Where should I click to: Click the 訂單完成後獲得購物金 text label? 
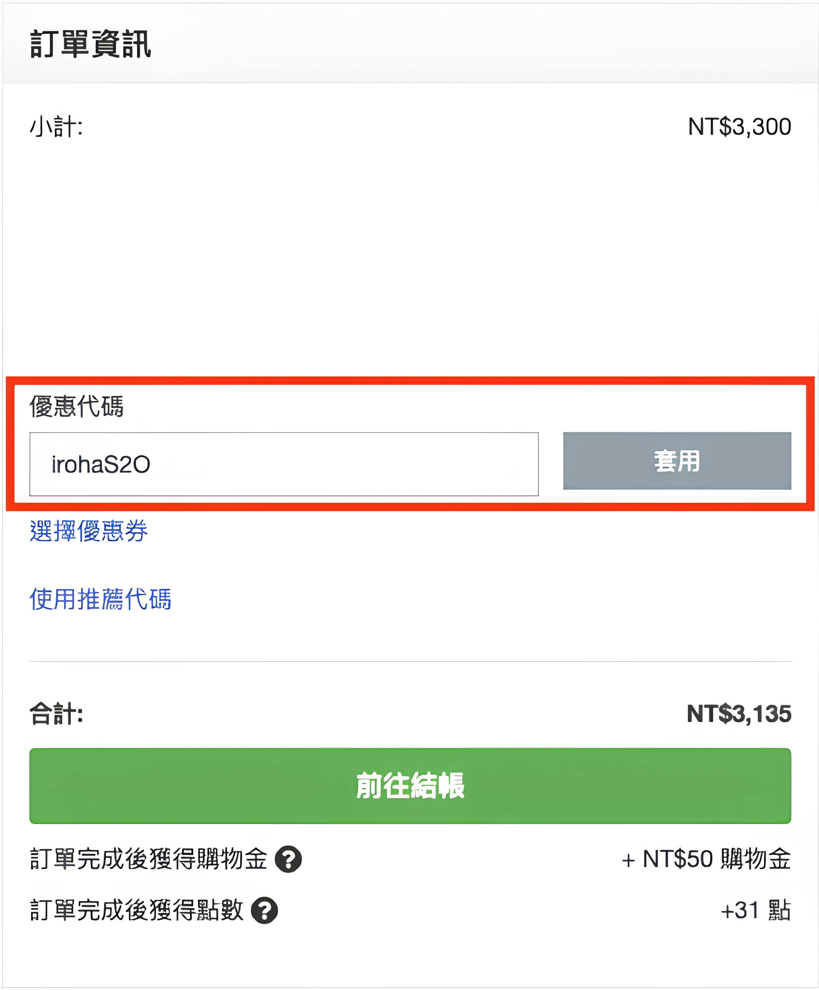pyautogui.click(x=148, y=859)
